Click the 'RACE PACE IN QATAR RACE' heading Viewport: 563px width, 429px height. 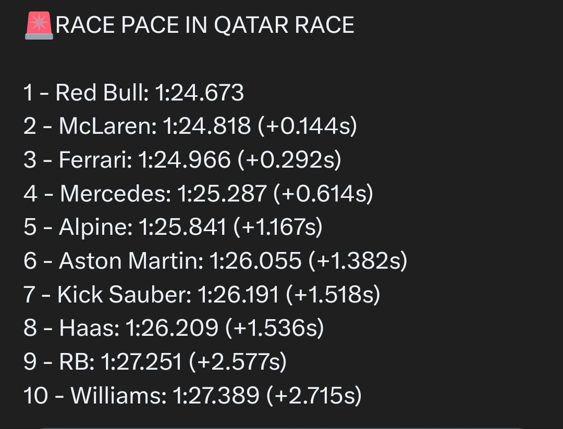tap(205, 25)
